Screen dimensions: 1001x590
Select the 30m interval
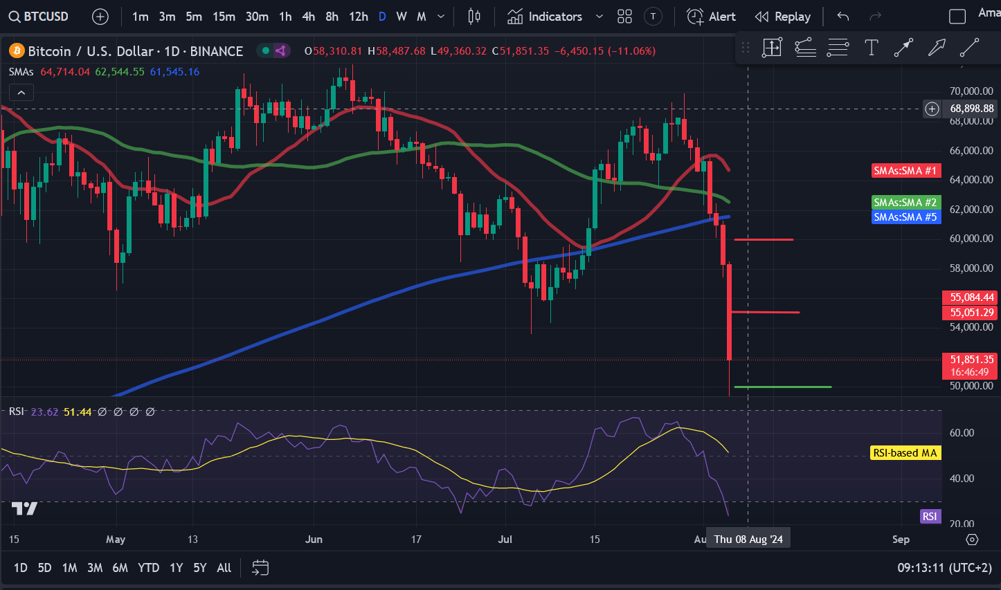257,17
